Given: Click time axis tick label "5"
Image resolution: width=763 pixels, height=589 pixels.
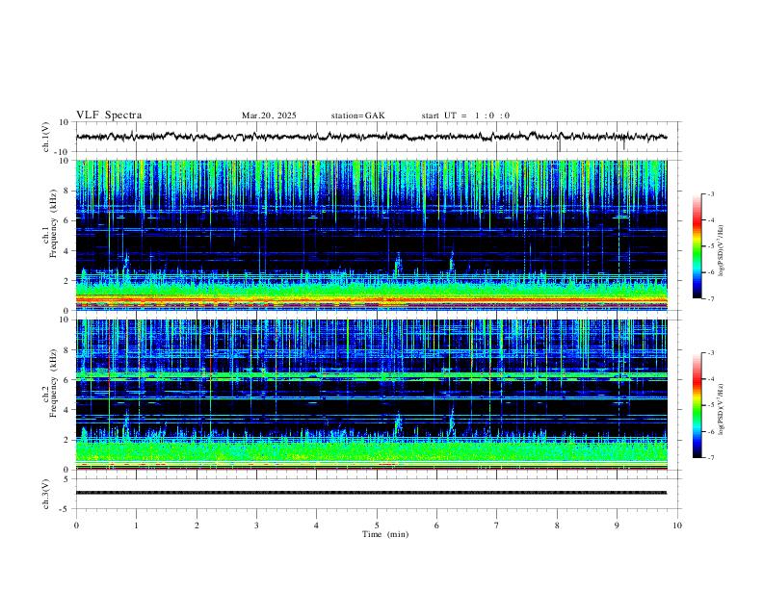Looking at the screenshot, I should pyautogui.click(x=377, y=525).
